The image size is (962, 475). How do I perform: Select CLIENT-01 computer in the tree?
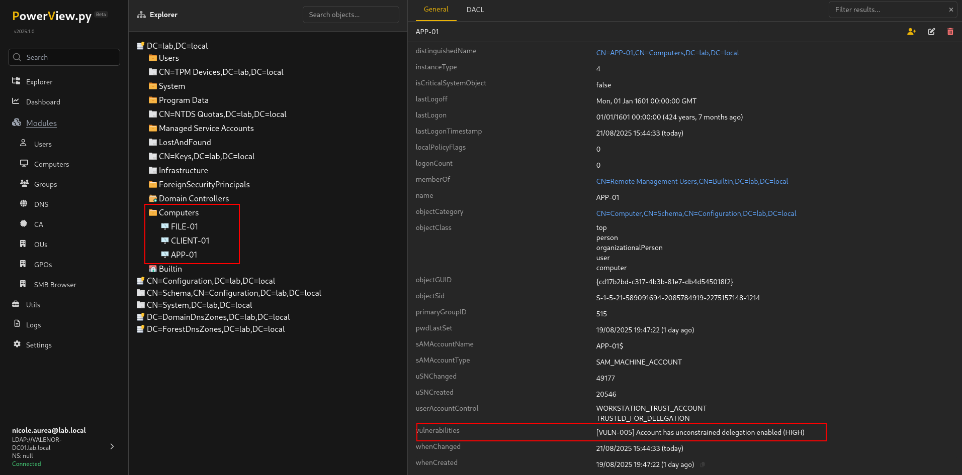tap(190, 241)
